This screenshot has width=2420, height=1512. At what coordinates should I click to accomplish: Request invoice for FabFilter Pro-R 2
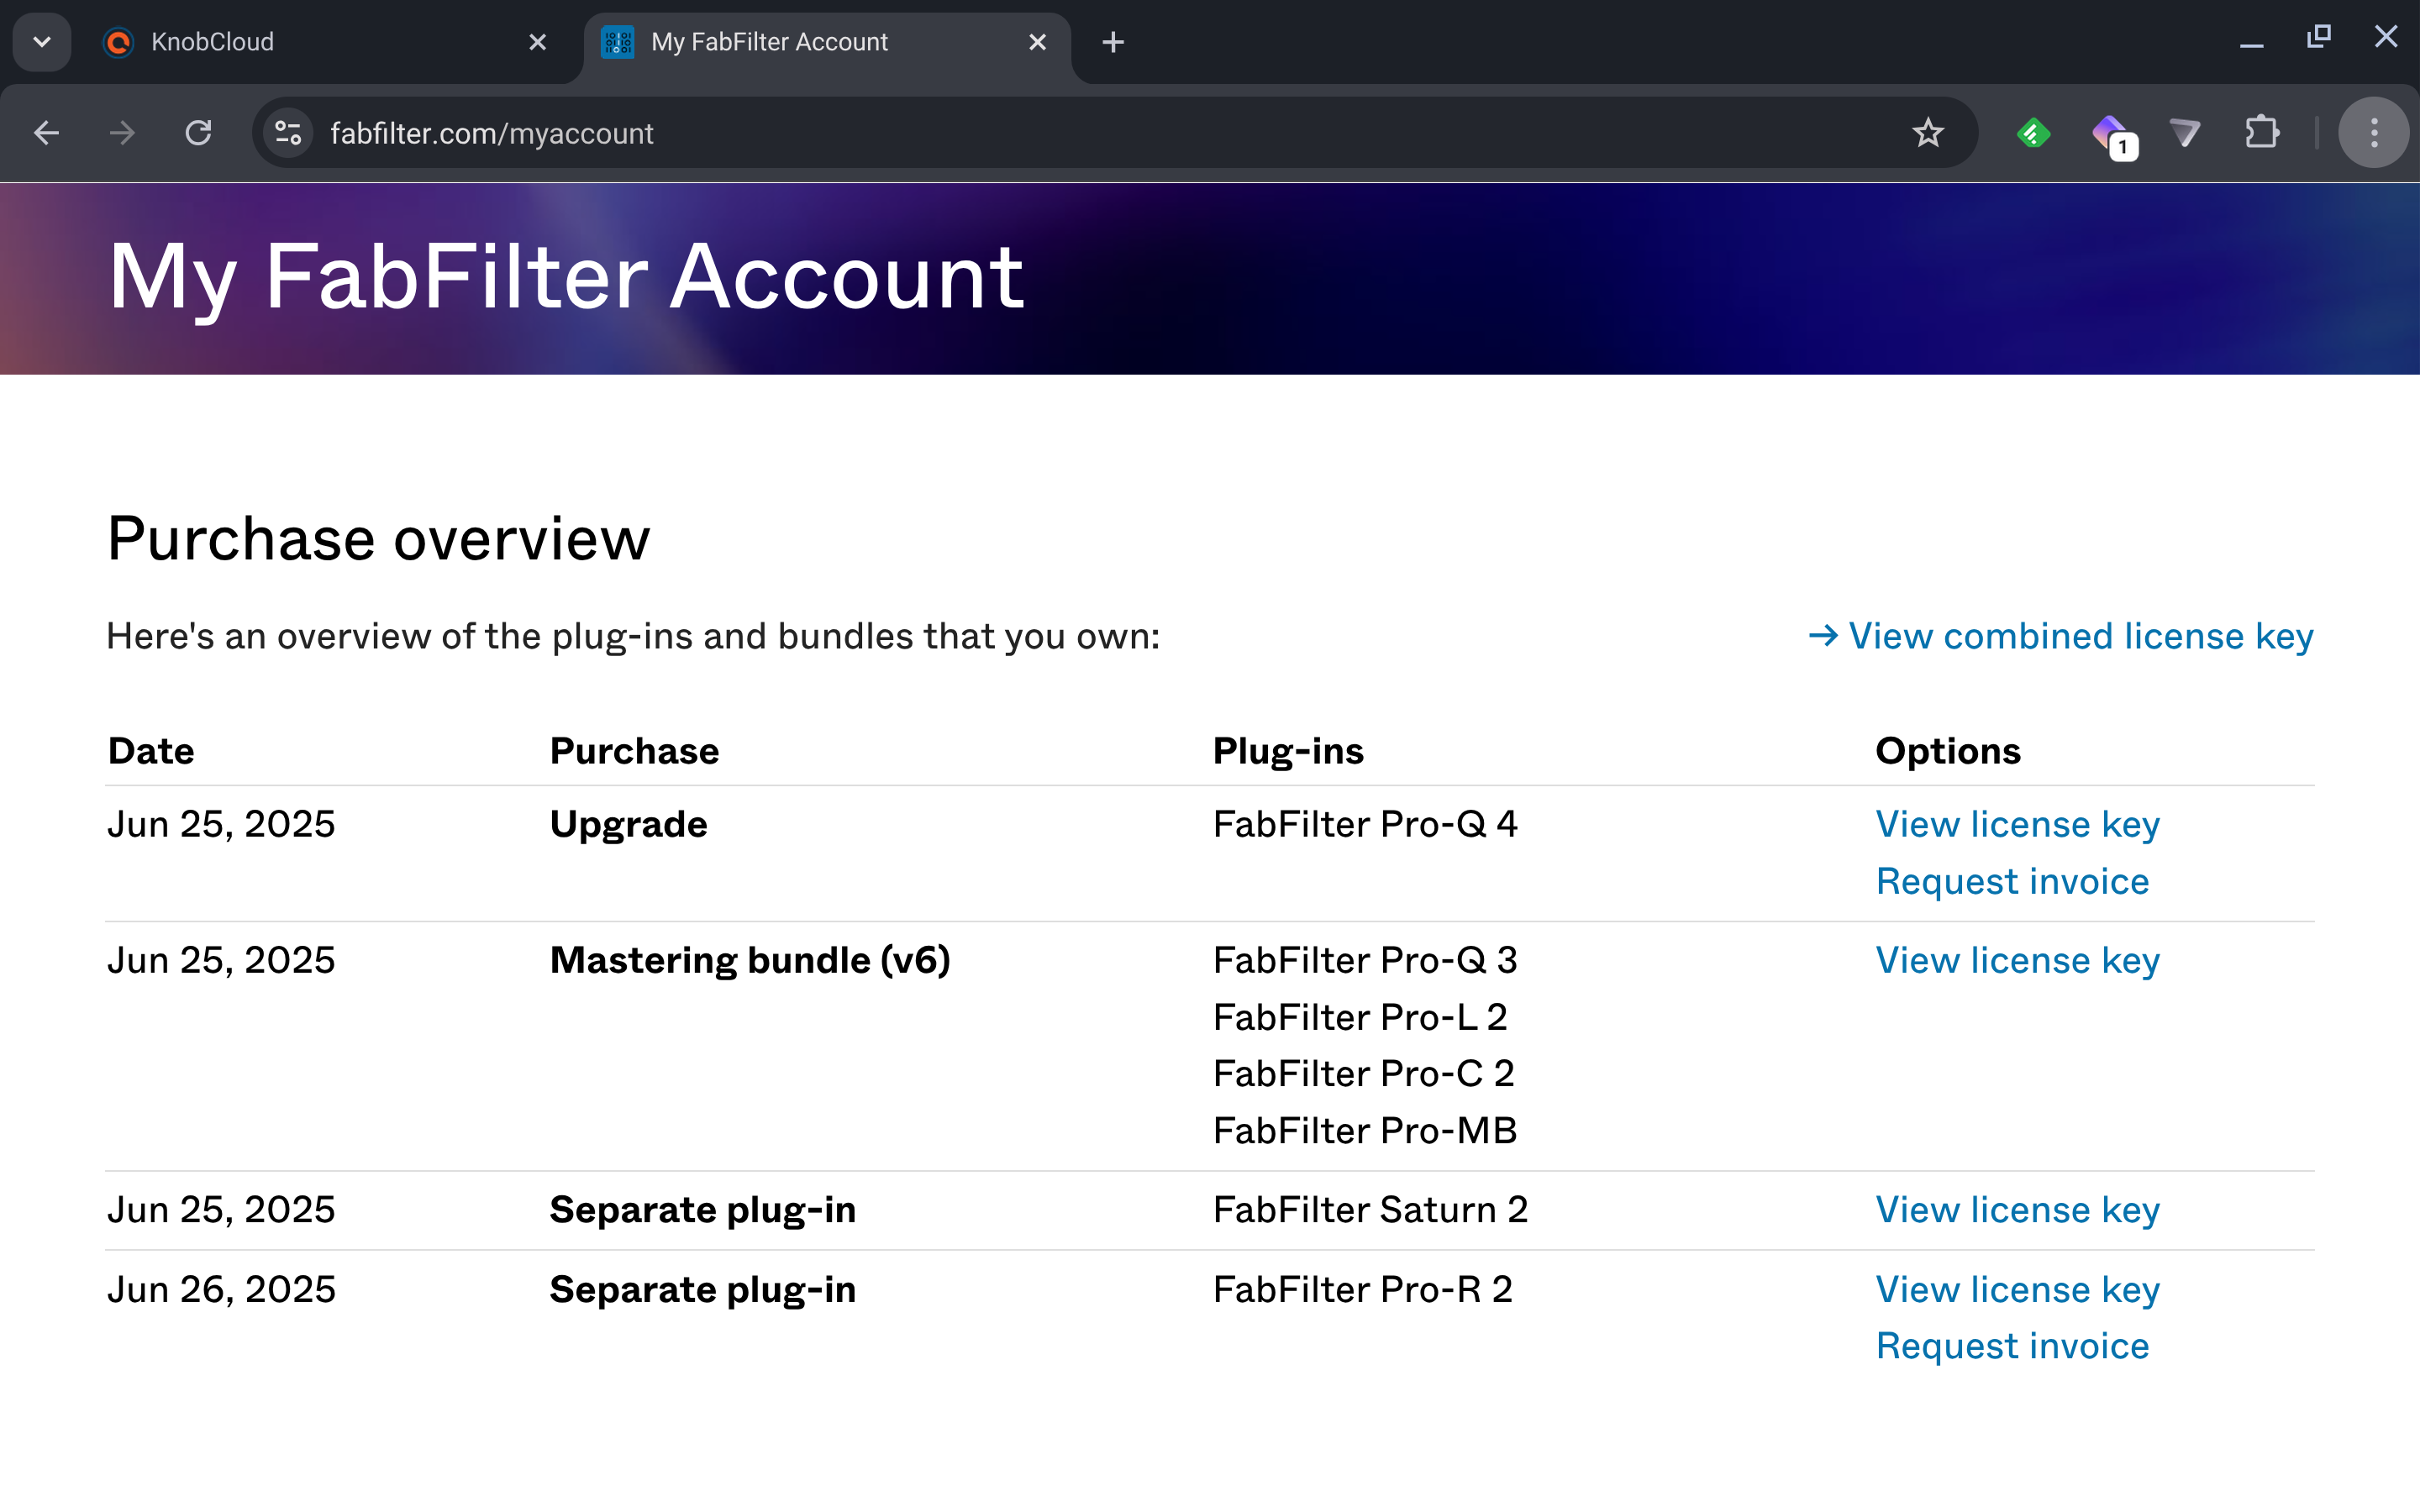tap(2011, 1346)
